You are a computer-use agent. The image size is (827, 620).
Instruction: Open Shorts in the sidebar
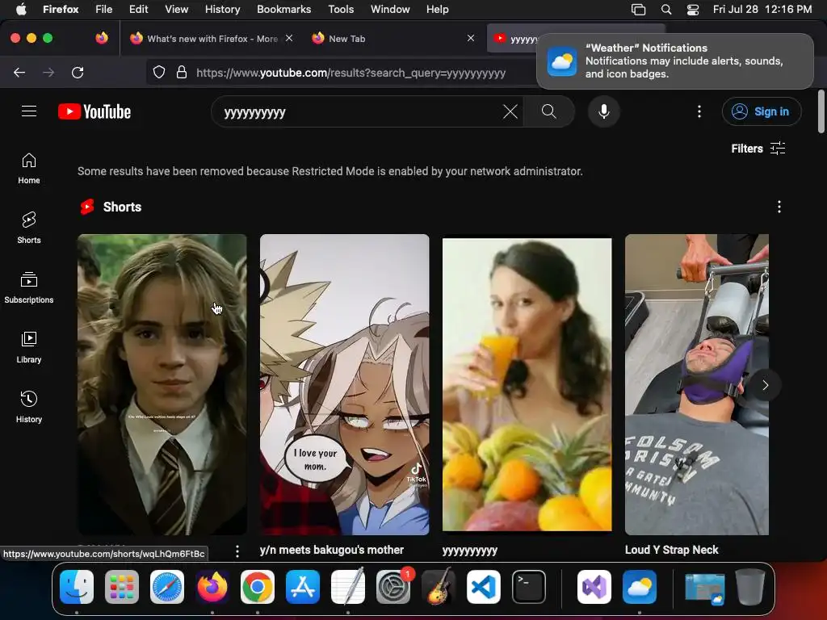tap(29, 228)
